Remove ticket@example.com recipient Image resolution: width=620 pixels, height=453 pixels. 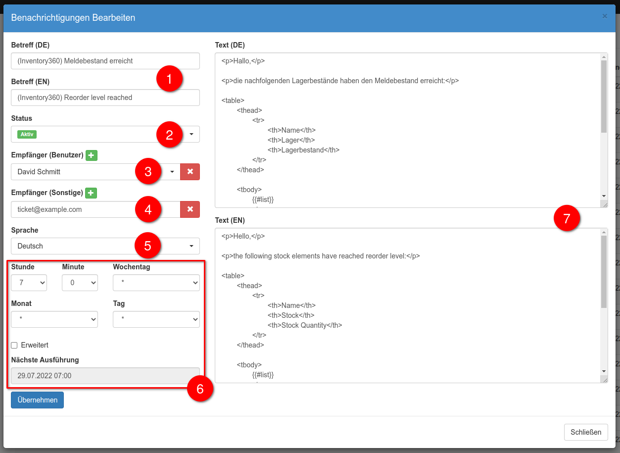pyautogui.click(x=190, y=209)
